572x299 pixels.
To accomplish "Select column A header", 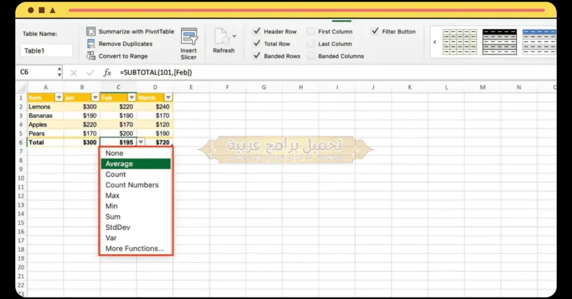I will pyautogui.click(x=45, y=88).
